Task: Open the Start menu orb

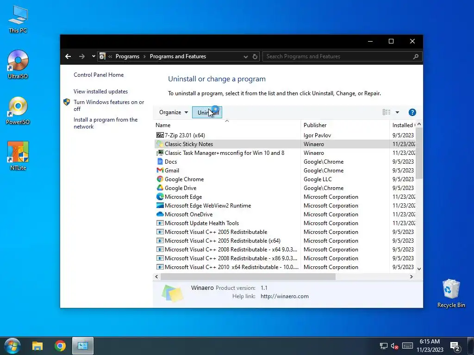Action: pos(12,346)
